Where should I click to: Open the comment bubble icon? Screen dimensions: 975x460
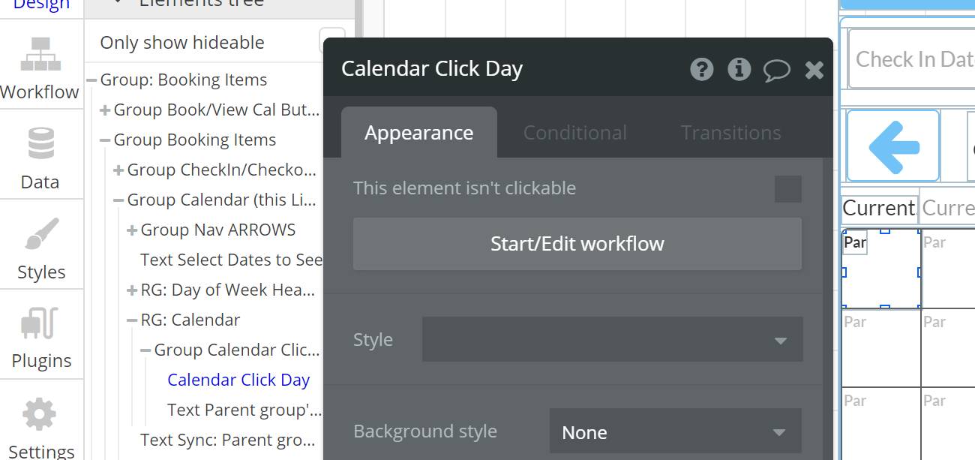point(777,71)
